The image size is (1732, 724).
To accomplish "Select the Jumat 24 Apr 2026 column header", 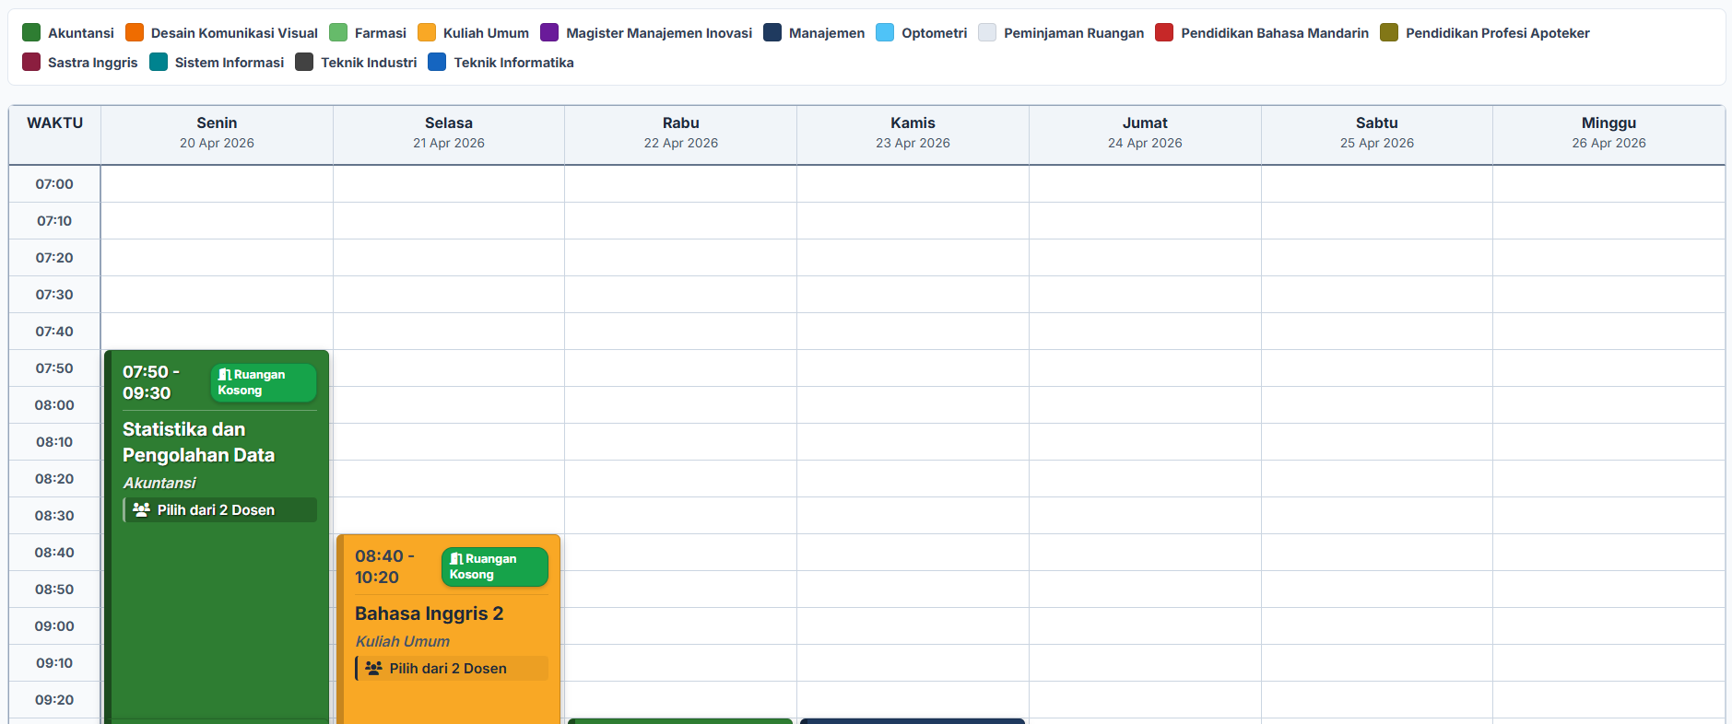I will (x=1145, y=133).
